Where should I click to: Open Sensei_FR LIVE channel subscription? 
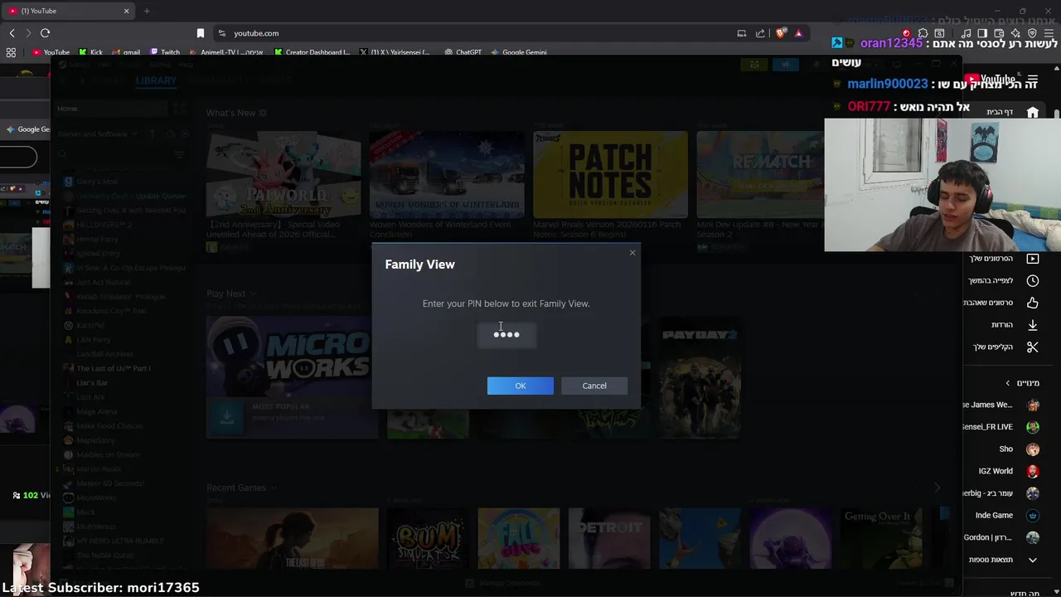click(1001, 427)
